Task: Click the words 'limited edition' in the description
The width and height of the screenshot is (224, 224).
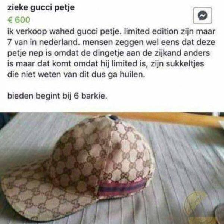Action: 151,31
